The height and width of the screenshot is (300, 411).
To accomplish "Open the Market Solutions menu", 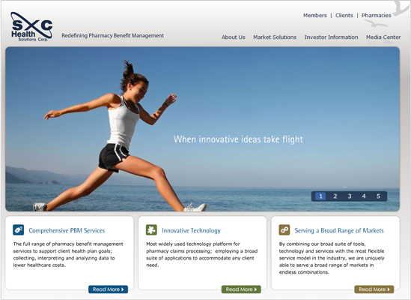I will (x=275, y=37).
